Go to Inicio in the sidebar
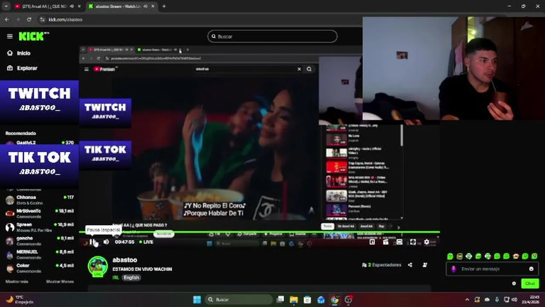This screenshot has width=545, height=307. (x=19, y=53)
